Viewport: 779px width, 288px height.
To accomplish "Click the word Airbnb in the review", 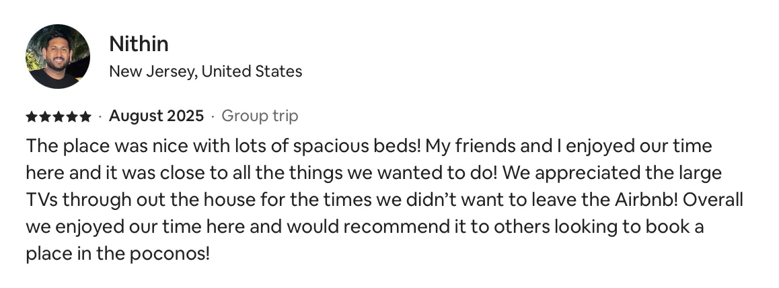I will (x=646, y=200).
